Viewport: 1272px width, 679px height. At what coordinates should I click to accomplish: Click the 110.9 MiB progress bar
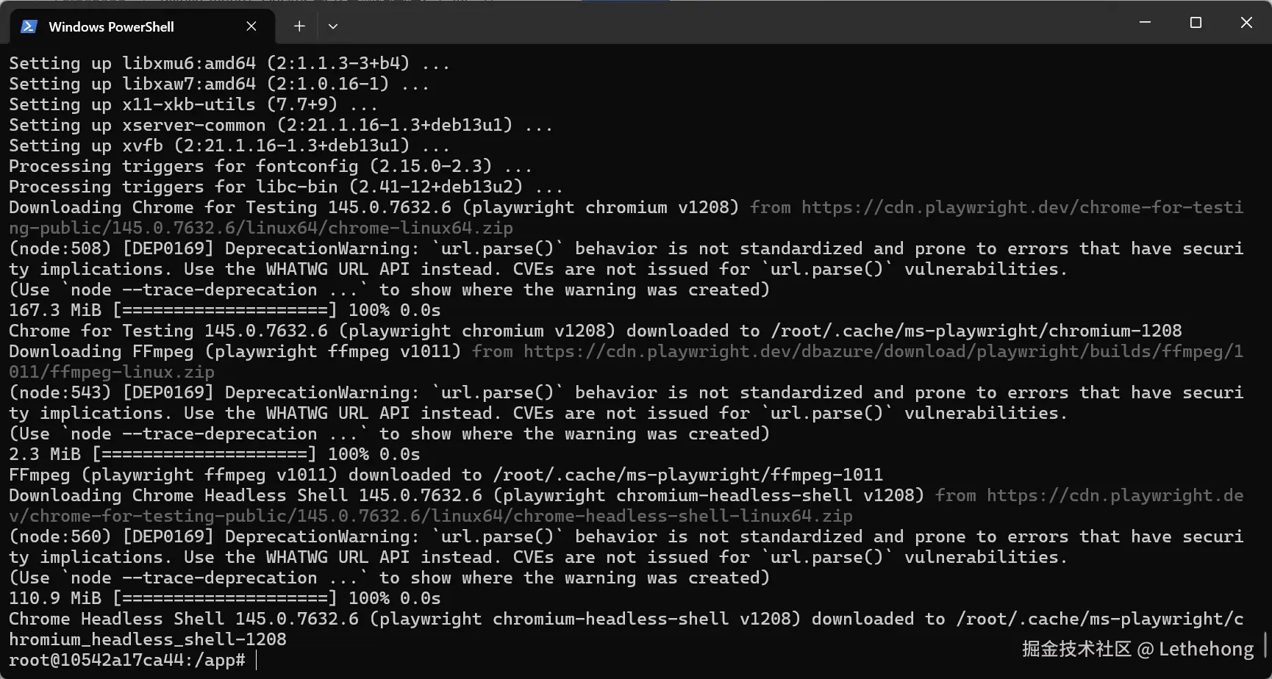point(225,598)
